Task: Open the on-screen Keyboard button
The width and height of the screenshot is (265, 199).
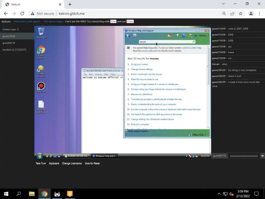Action: click(54, 163)
